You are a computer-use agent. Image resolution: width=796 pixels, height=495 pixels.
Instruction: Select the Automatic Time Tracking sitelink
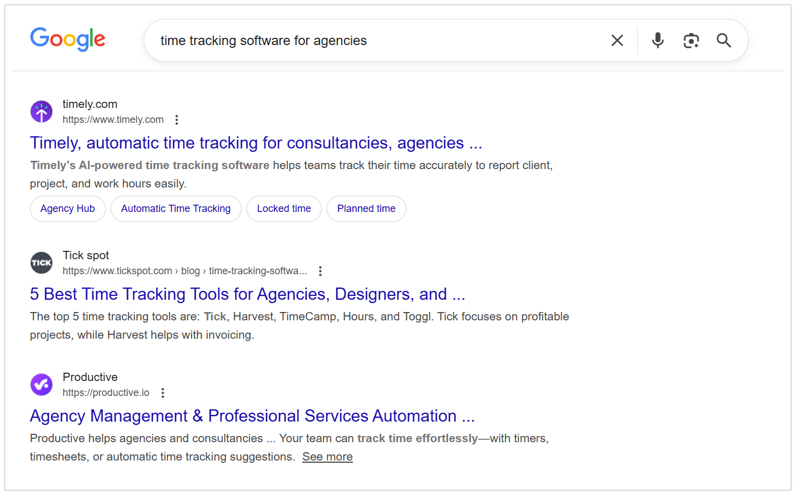click(x=176, y=209)
